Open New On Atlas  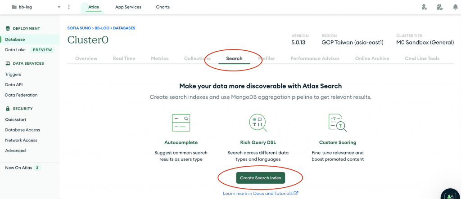[x=18, y=168]
